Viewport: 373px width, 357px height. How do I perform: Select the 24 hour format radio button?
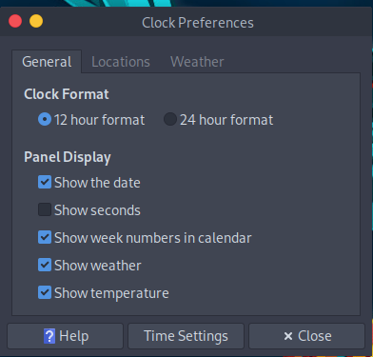170,119
